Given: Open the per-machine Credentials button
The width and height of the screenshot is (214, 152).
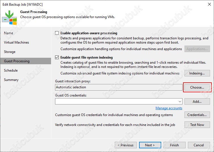Looking at the screenshot, I should point(197,115).
